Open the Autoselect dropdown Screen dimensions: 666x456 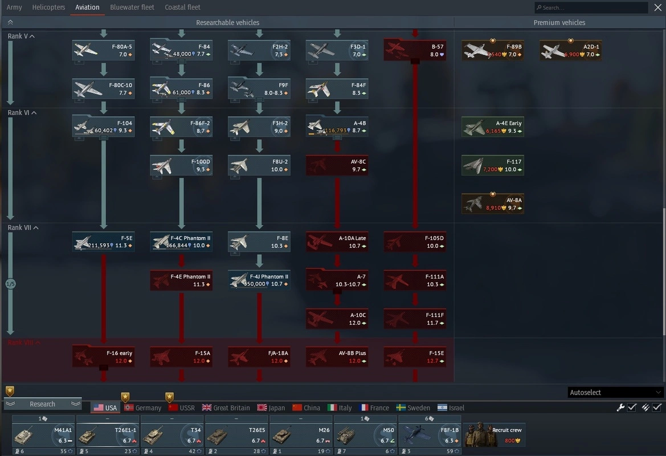point(615,392)
